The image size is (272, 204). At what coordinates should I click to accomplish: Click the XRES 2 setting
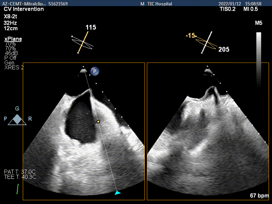point(14,67)
